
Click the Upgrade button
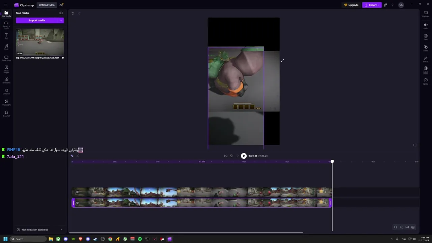click(x=351, y=5)
